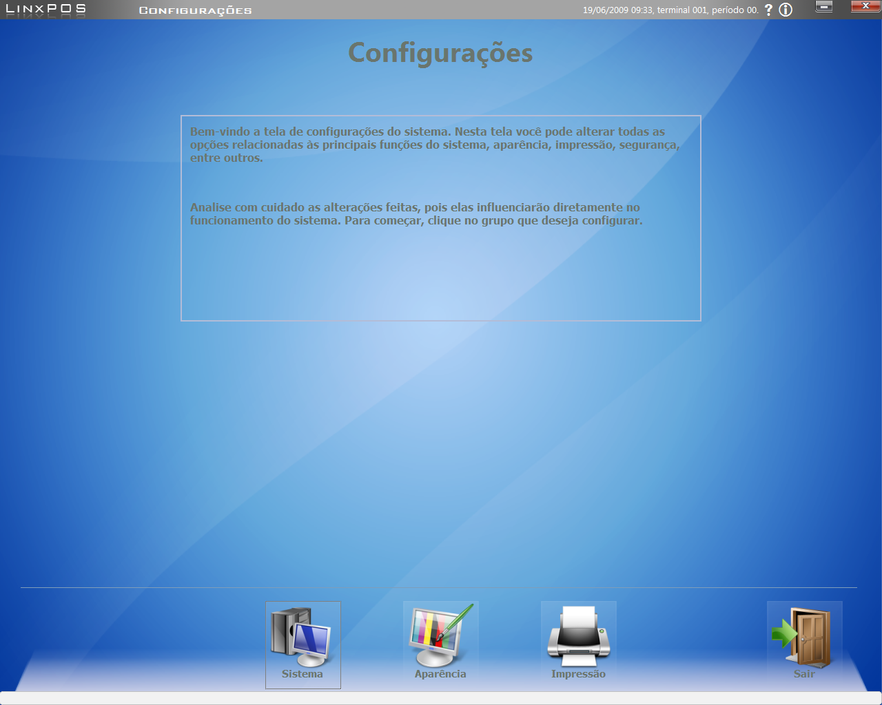Open help with the question mark icon

pyautogui.click(x=768, y=10)
